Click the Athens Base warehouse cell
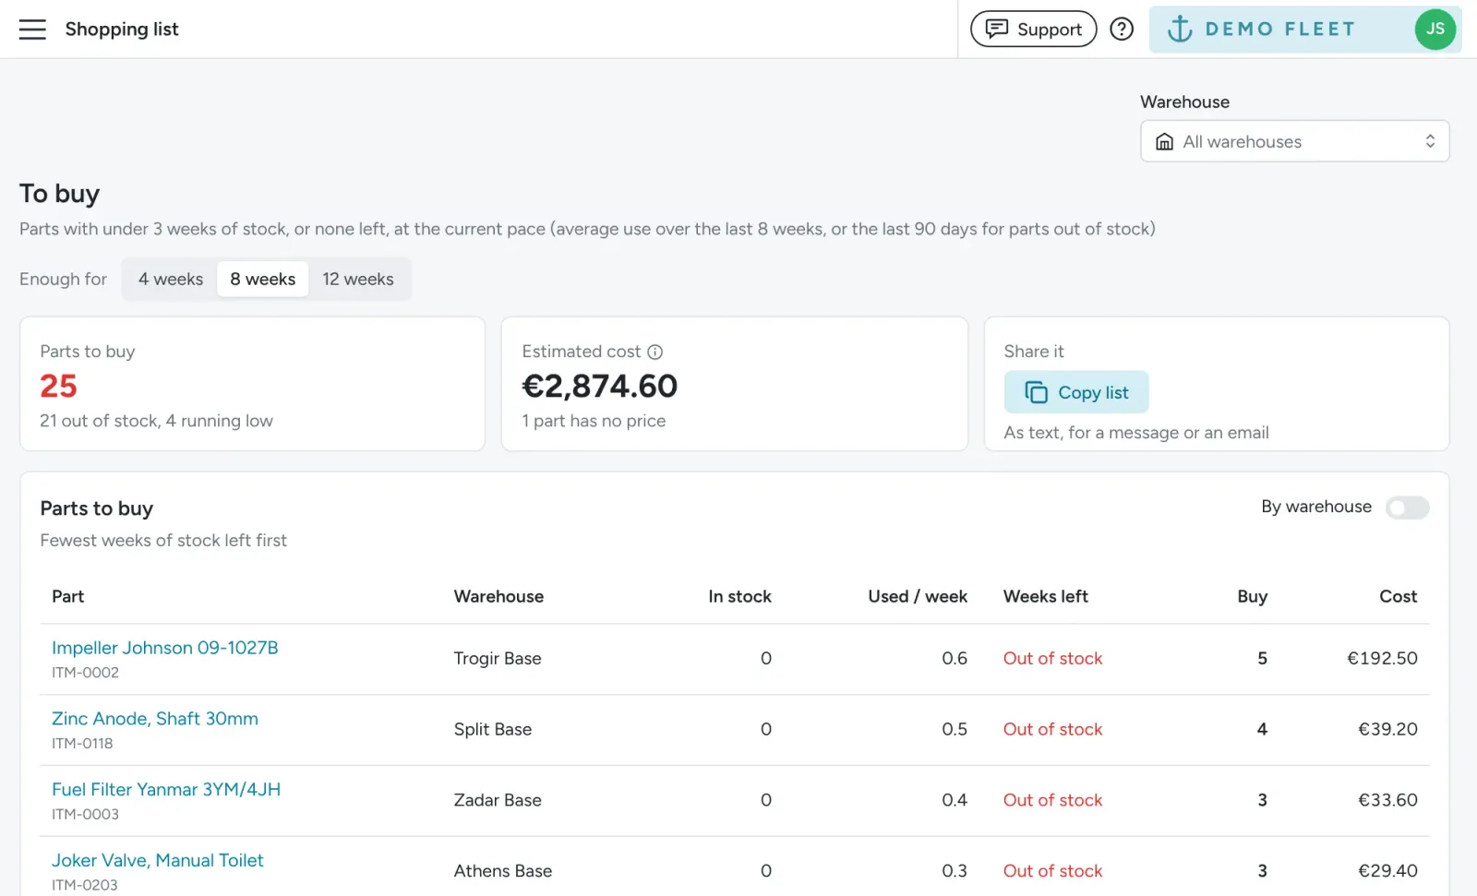The image size is (1477, 896). [503, 871]
